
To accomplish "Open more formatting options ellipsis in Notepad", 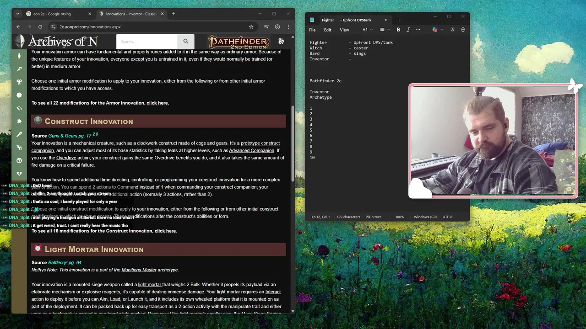I will coord(418,30).
